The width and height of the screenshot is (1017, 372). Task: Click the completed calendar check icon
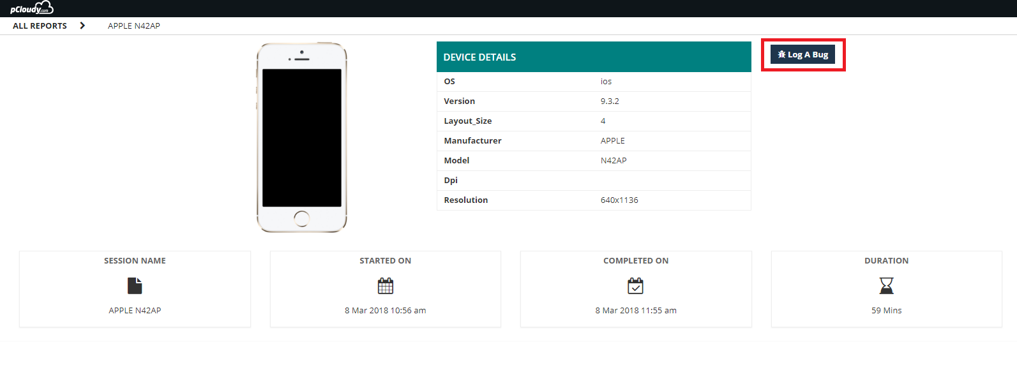point(636,285)
